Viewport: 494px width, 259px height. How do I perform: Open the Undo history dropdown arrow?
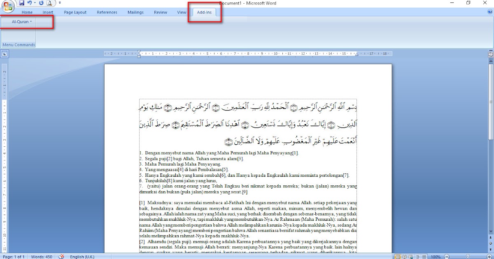[x=35, y=3]
